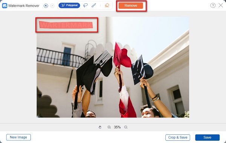Click the Watermark Remover title text
Screen dimensions: 226x143
[24, 6]
